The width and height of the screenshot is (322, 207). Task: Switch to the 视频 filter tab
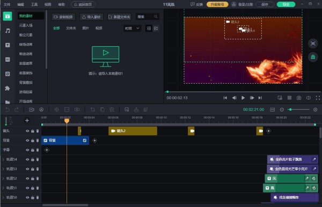click(99, 28)
